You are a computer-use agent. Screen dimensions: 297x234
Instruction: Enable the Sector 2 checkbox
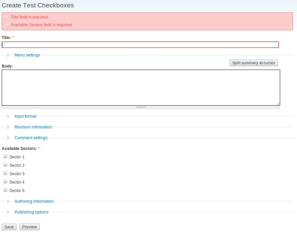5,164
